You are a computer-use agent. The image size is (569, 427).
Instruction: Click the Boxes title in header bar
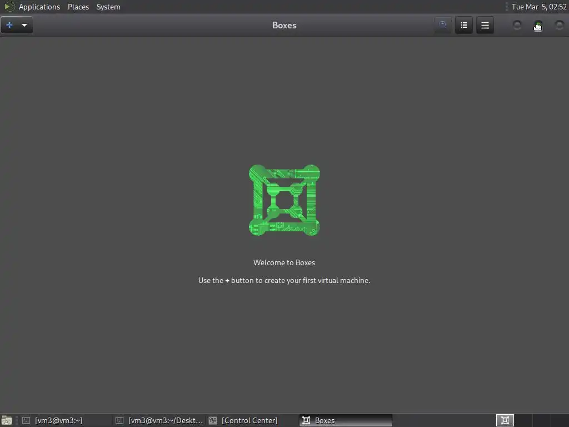point(284,26)
